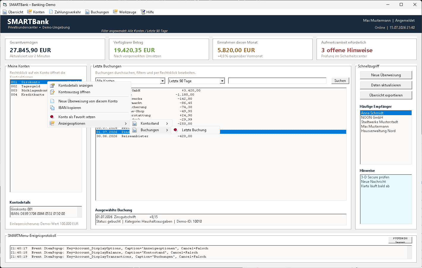
Task: Click Daten aktualisieren button
Action: [x=386, y=85]
